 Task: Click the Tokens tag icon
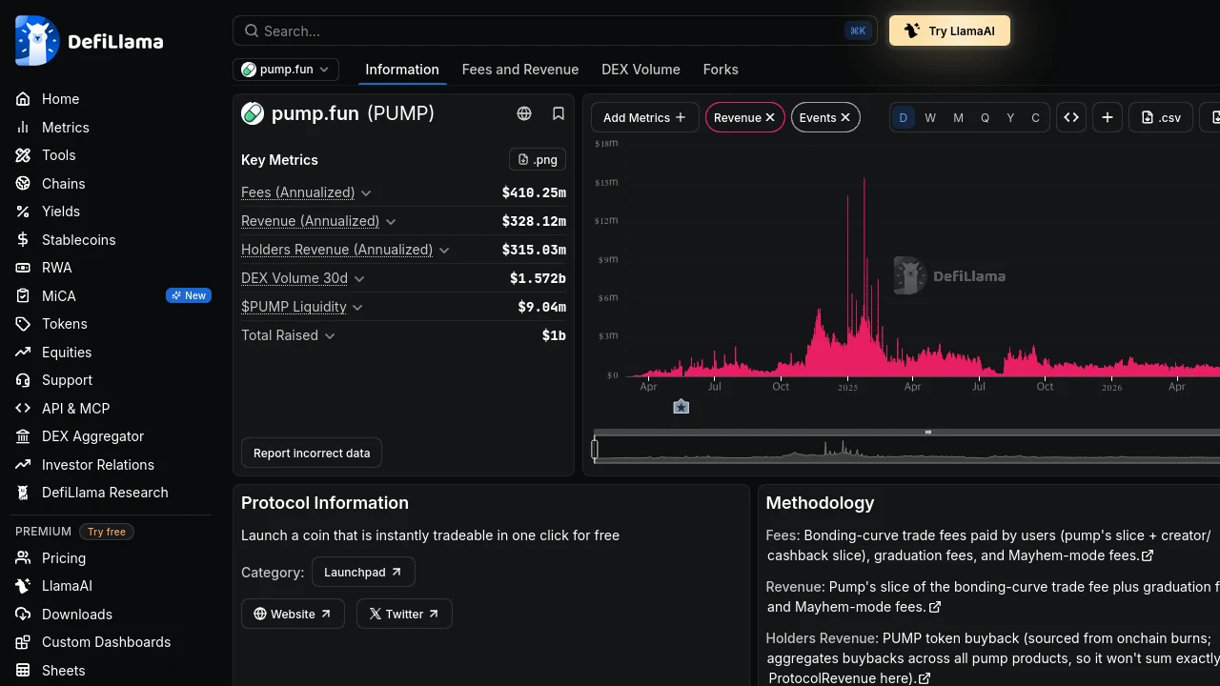point(23,324)
